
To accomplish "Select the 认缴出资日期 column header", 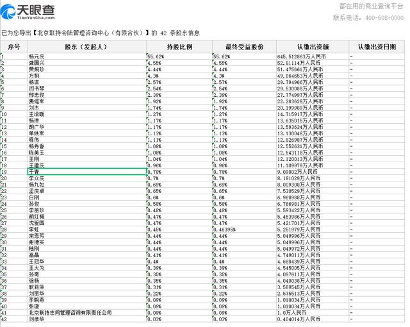I will click(377, 47).
